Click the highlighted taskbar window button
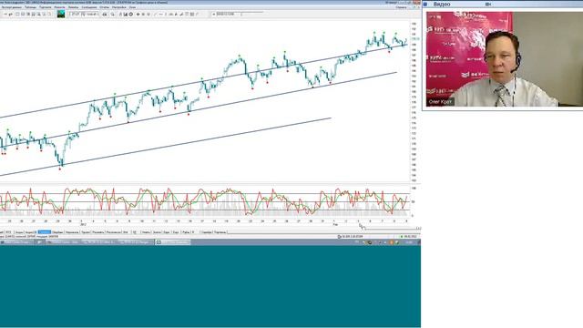The height and width of the screenshot is (328, 583). click(173, 242)
